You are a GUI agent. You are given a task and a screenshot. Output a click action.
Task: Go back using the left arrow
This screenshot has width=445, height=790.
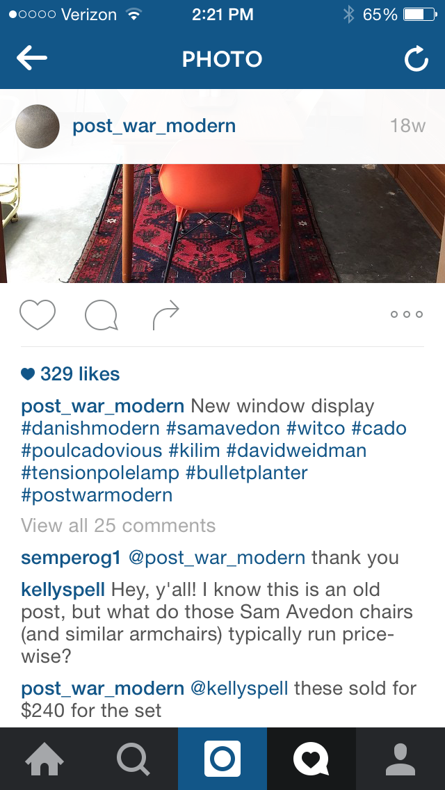tap(32, 58)
